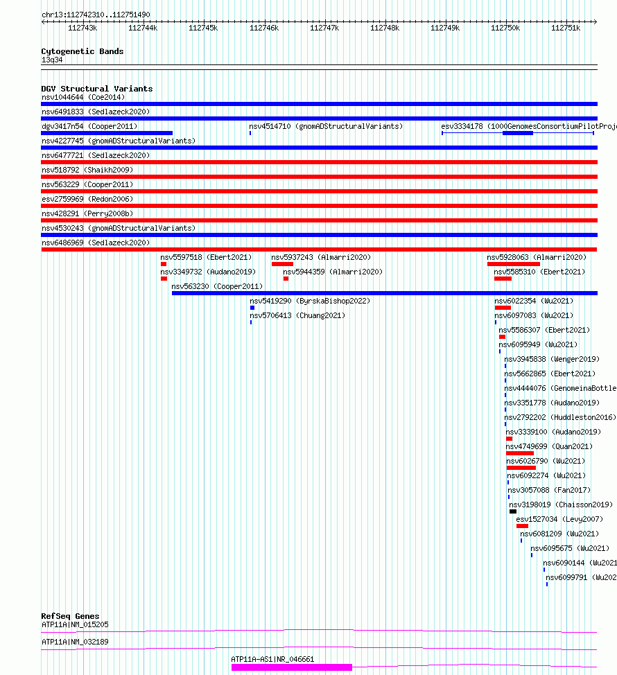Screen dimensions: 617x675
Task: Click nsv3349732 (Audano2019) label
Action: pos(208,272)
